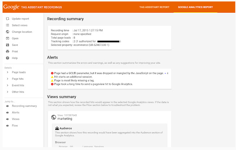
Task: Switch to Tag Assistant Report tab
Action: click(x=154, y=7)
